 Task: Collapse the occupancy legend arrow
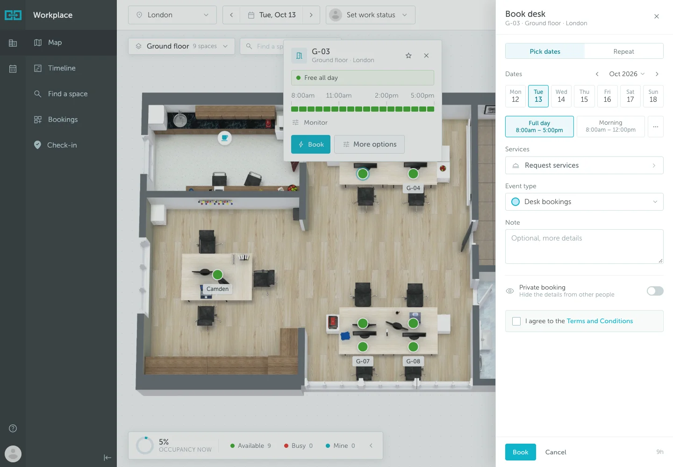point(371,446)
